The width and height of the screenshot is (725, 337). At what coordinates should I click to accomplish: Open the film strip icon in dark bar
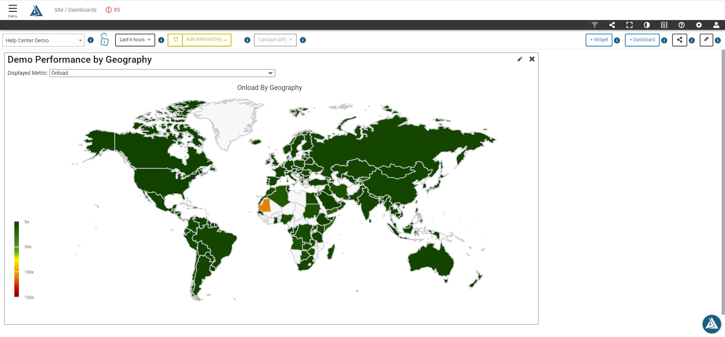click(x=664, y=25)
